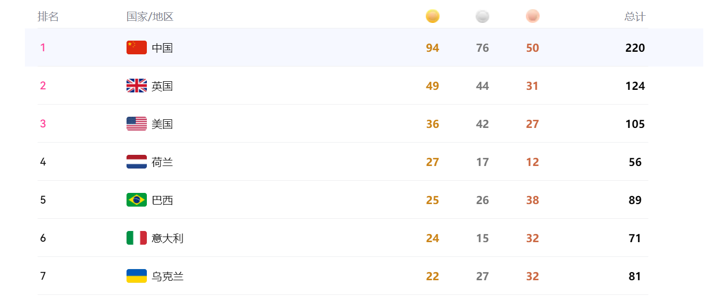Click the China flag icon
The height and width of the screenshot is (299, 720).
(x=137, y=47)
